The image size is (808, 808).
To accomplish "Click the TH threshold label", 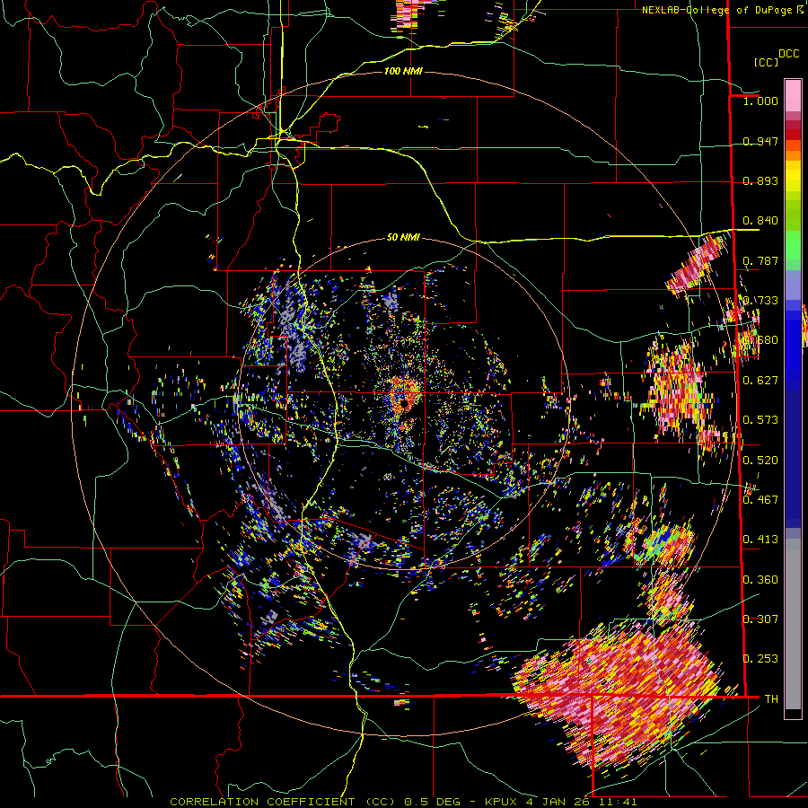I will [771, 699].
